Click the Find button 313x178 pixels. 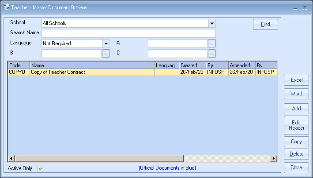click(x=265, y=24)
